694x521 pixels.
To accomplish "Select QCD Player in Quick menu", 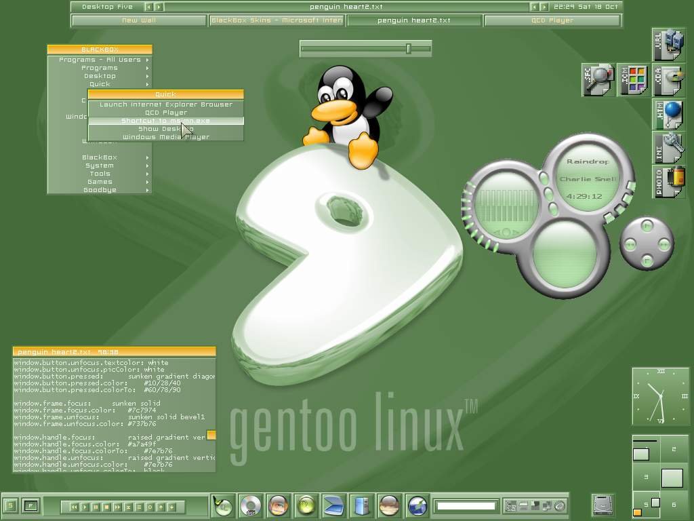I will coord(166,113).
